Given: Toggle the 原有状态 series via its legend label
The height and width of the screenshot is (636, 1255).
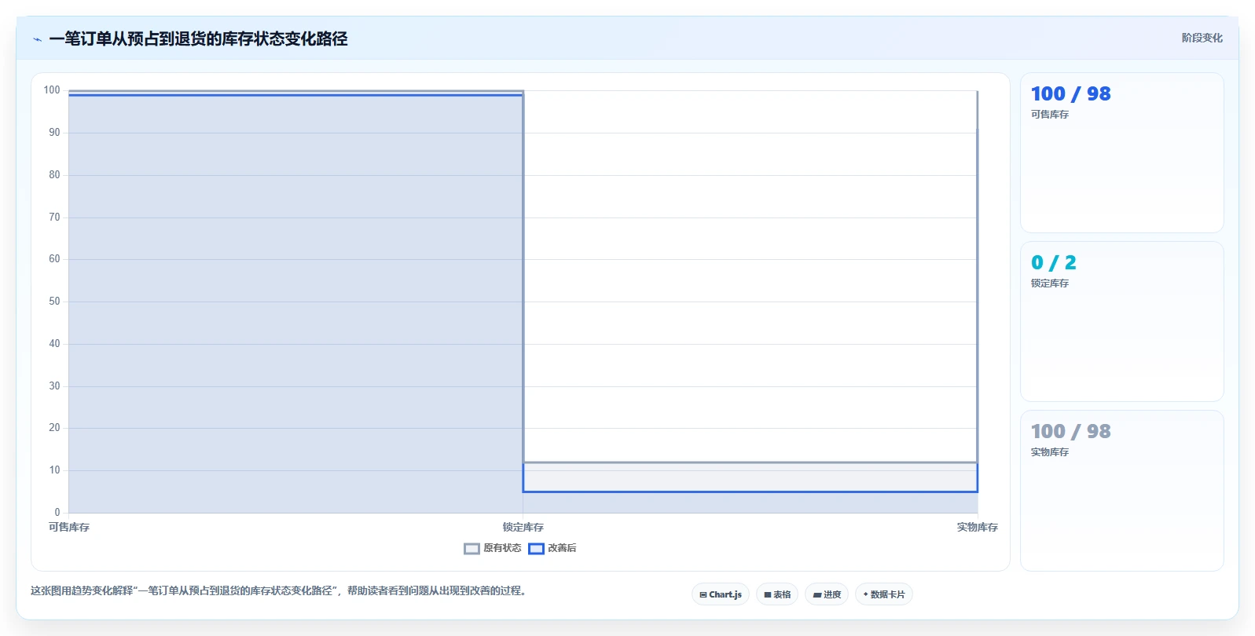Looking at the screenshot, I should (502, 548).
